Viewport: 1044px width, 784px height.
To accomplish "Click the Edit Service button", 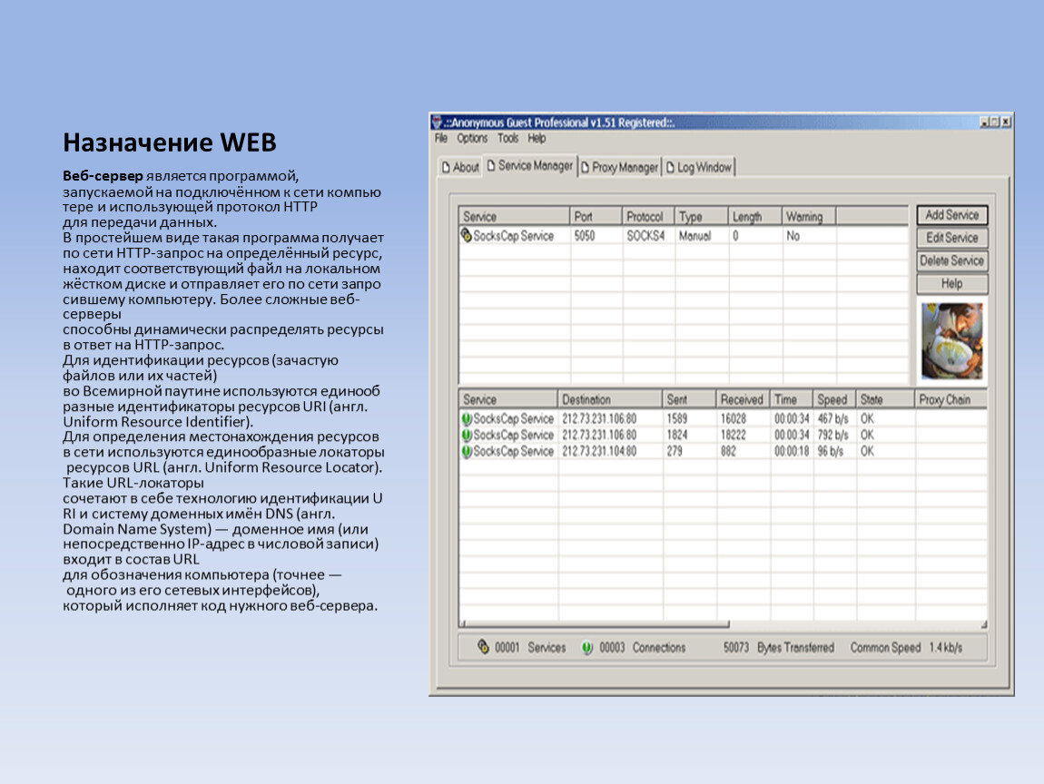I will tap(951, 238).
